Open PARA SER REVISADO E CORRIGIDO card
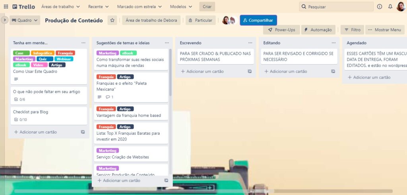The width and height of the screenshot is (407, 195). click(299, 56)
